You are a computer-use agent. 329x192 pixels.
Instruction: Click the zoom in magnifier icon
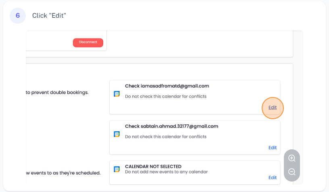tap(292, 158)
